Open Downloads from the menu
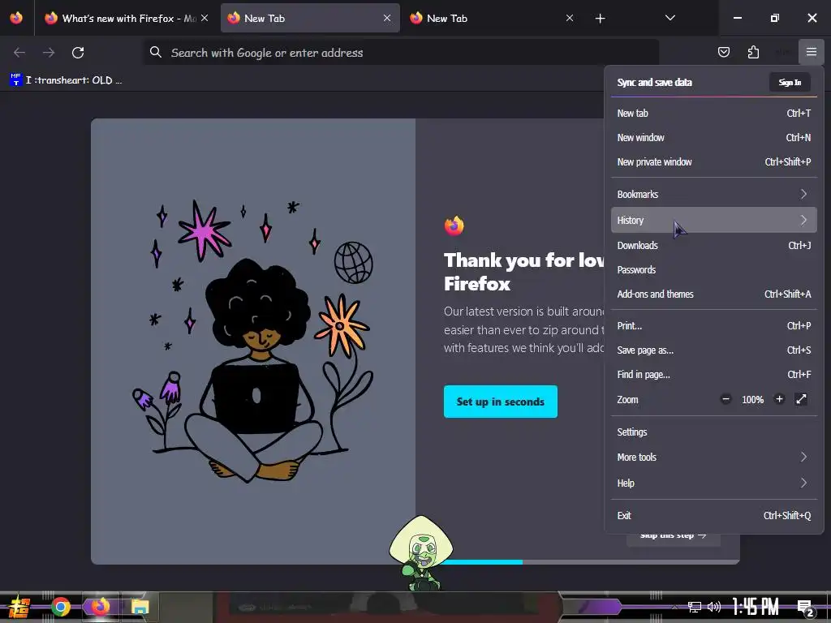The image size is (831, 623). point(714,245)
